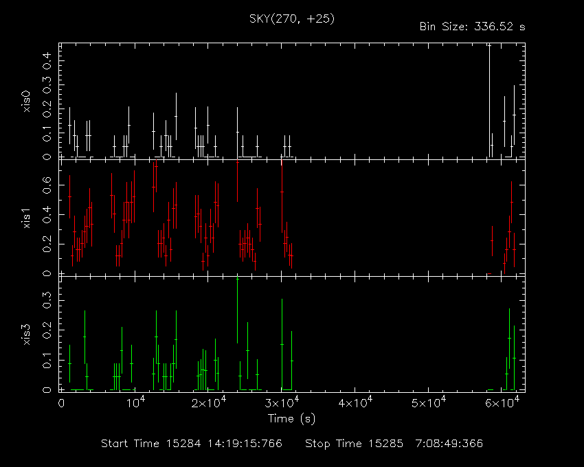Image resolution: width=584 pixels, height=467 pixels.
Task: Click the 5×10^4 x-axis tick label
Action: tap(429, 402)
